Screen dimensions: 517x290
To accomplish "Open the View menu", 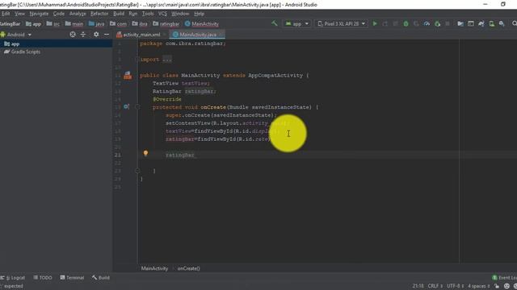I will point(19,14).
